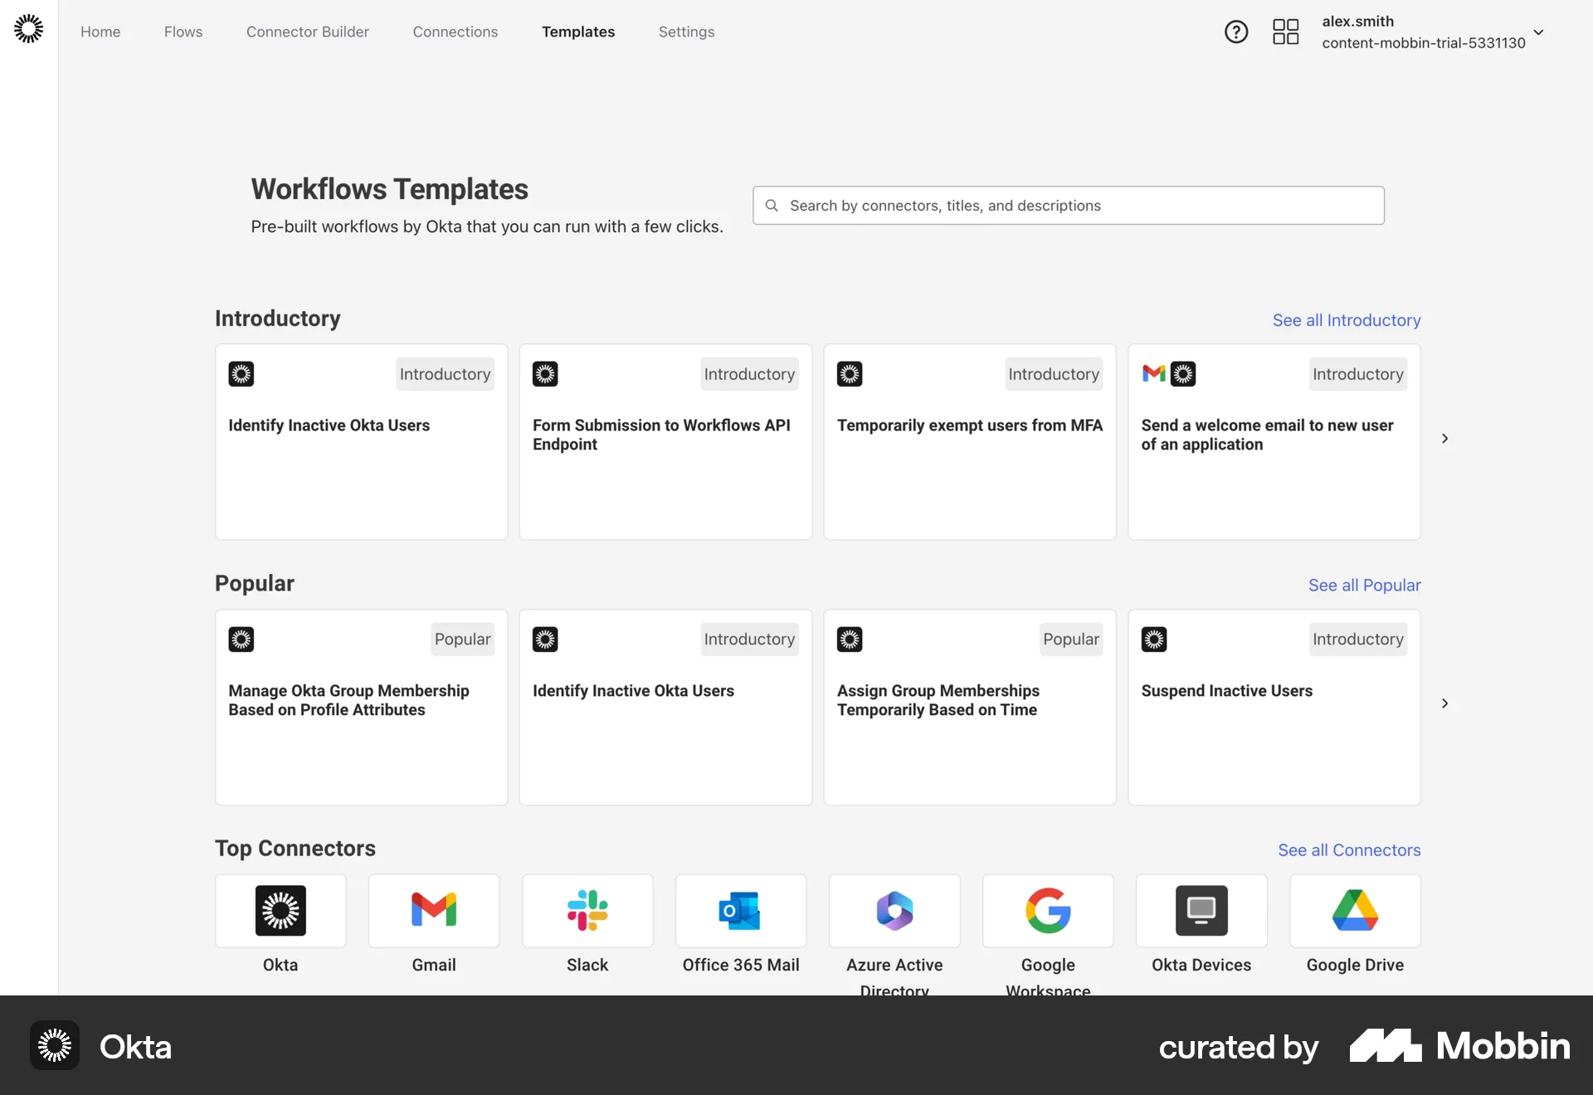Click the right chevron on Introductory carousel
This screenshot has width=1593, height=1095.
click(1445, 438)
